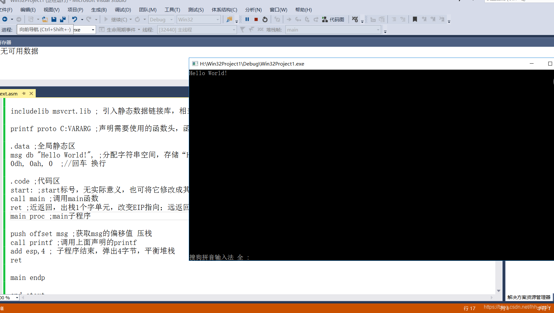Clear all bookmarks icon

[442, 19]
